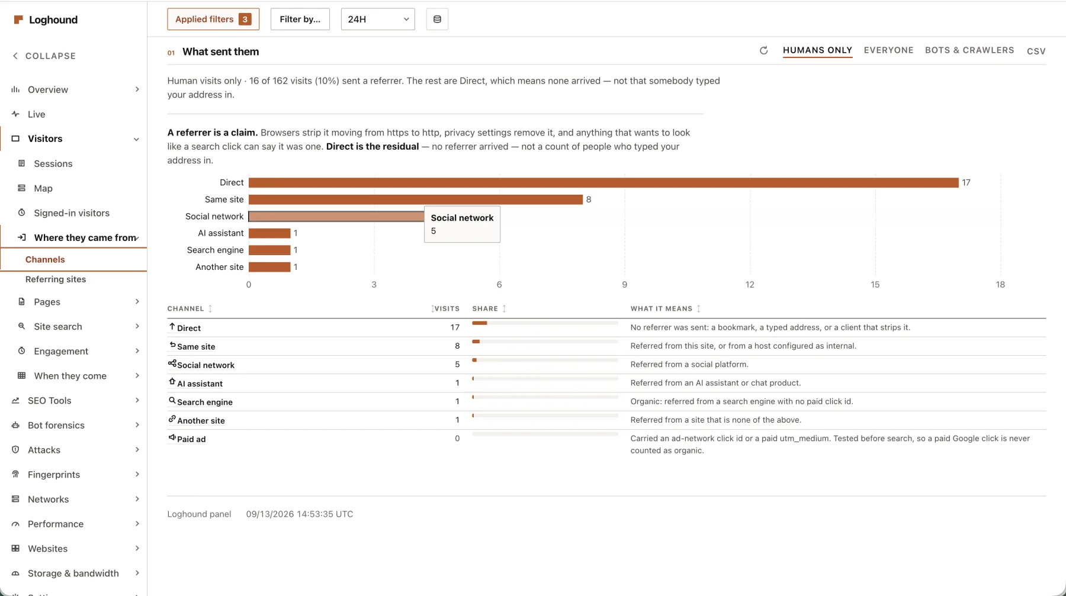Click the Attacks shield icon
Image resolution: width=1066 pixels, height=596 pixels.
point(15,450)
